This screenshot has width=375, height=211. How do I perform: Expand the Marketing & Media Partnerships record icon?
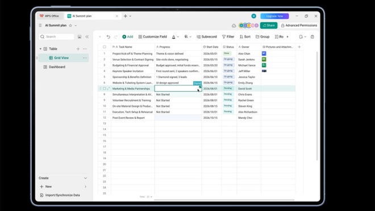point(108,89)
